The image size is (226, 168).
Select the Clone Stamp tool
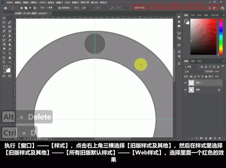pyautogui.click(x=10, y=36)
